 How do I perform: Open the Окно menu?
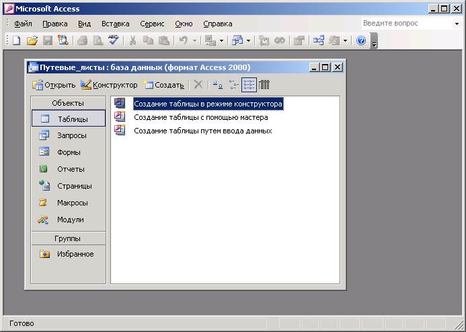pos(184,24)
